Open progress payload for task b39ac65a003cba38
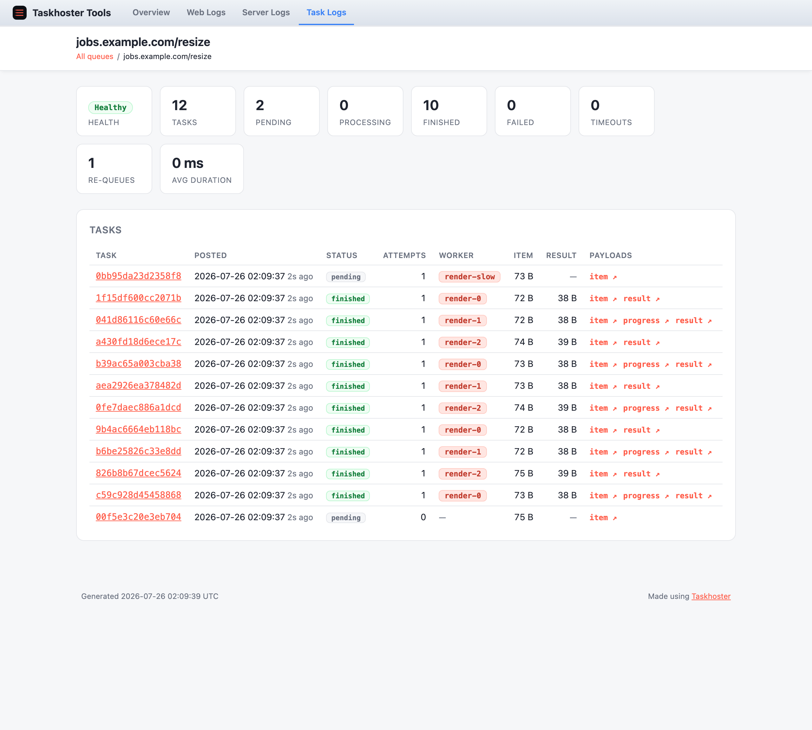812x730 pixels. click(x=646, y=364)
